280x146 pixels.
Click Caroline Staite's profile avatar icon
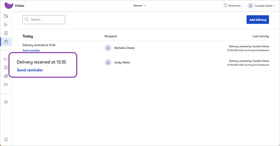tap(251, 6)
